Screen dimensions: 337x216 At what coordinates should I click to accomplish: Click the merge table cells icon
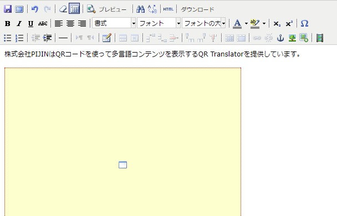pos(241,38)
